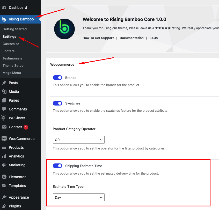The height and width of the screenshot is (210, 219).
Task: Click the Analytics bar chart icon
Action: pos(4,156)
